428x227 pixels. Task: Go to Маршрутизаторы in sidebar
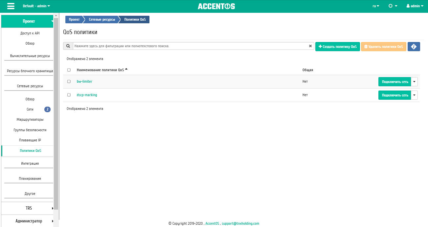(30, 119)
